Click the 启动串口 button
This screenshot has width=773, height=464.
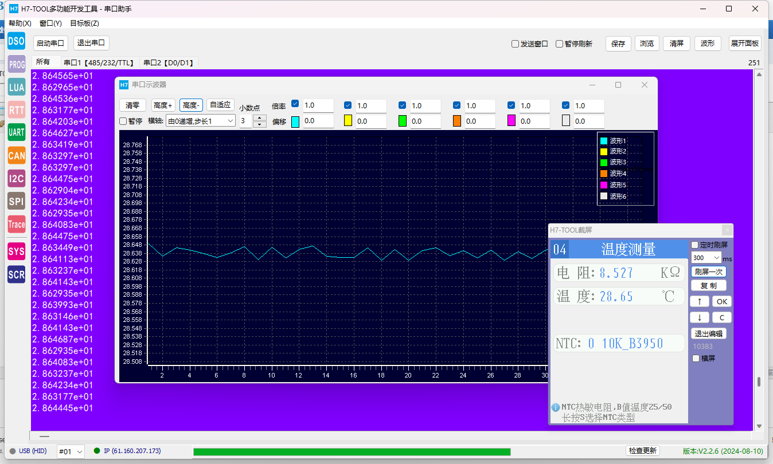tap(50, 44)
